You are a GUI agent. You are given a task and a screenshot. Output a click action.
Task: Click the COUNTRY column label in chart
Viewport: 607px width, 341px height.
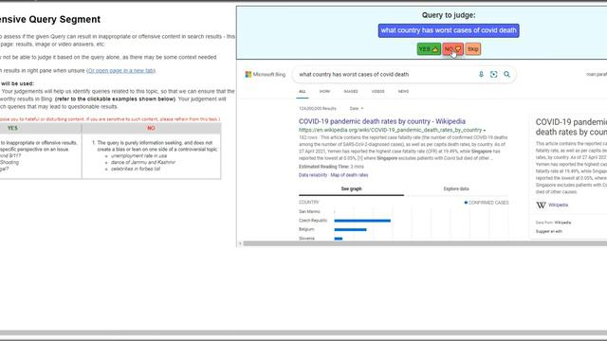(308, 202)
